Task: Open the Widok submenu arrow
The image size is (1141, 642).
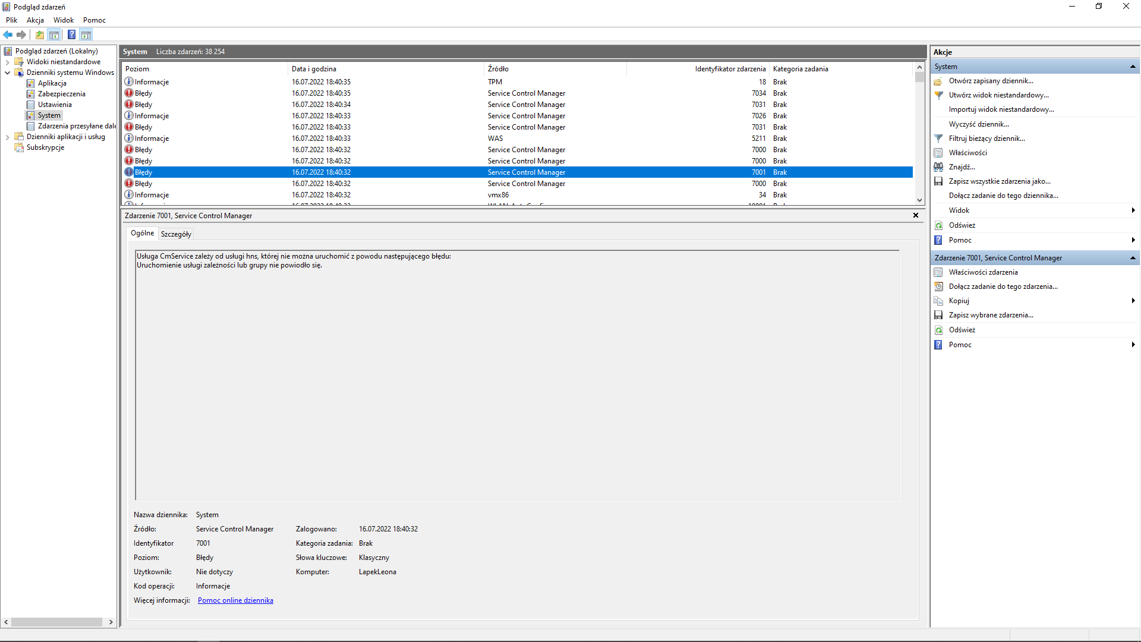Action: point(1133,210)
